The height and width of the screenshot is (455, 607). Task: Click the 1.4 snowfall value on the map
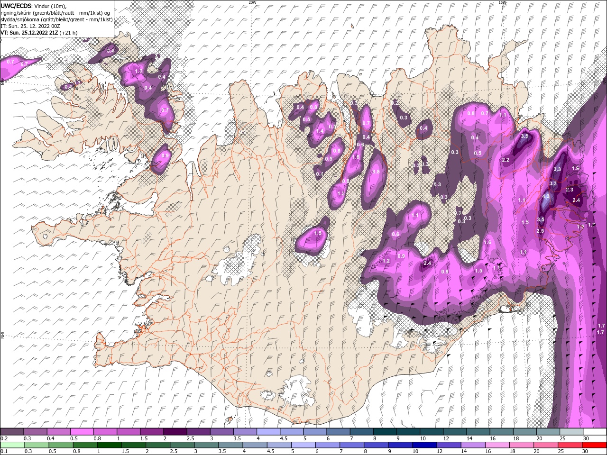pos(320,131)
